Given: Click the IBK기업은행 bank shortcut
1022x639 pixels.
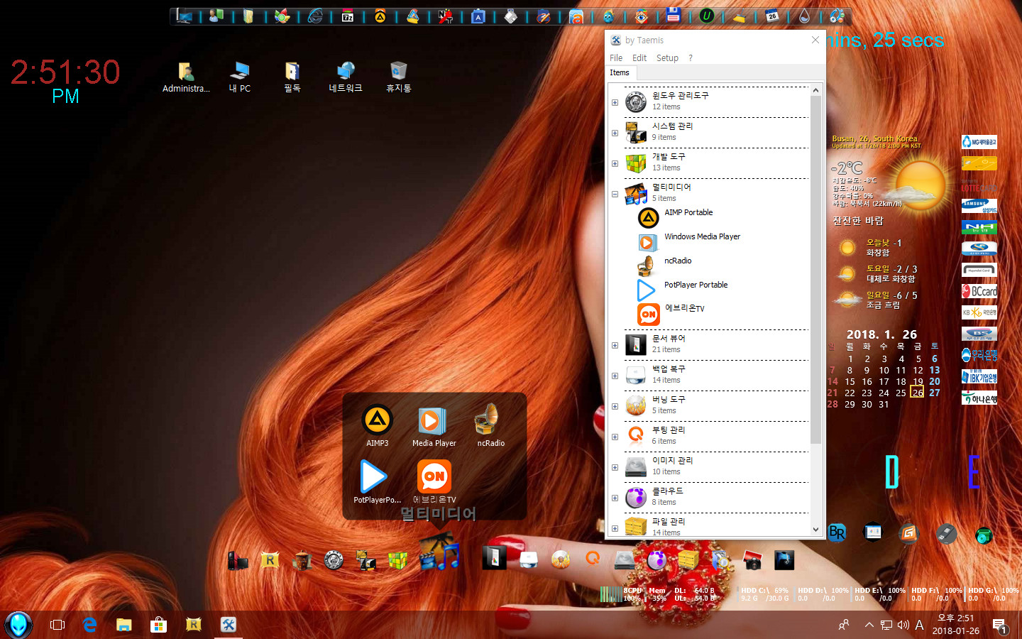Looking at the screenshot, I should tap(979, 376).
